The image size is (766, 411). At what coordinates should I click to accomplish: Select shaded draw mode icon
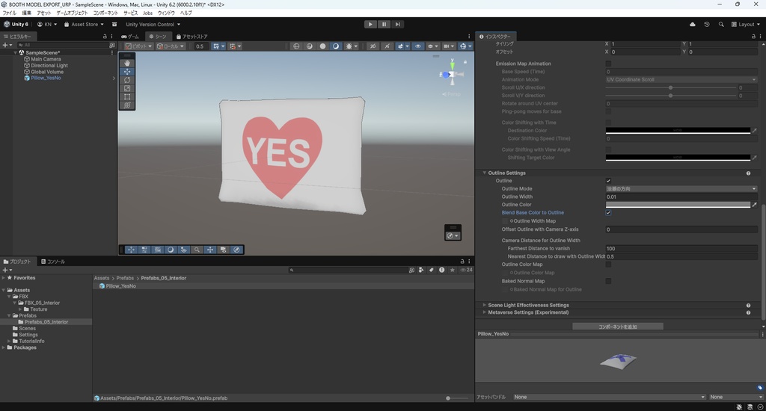pyautogui.click(x=336, y=46)
